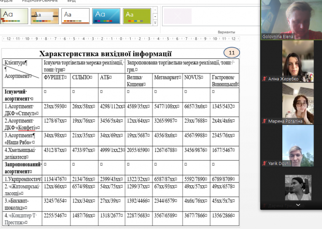Click row label 3.Асортимент «Наша Ряба»

point(22,138)
